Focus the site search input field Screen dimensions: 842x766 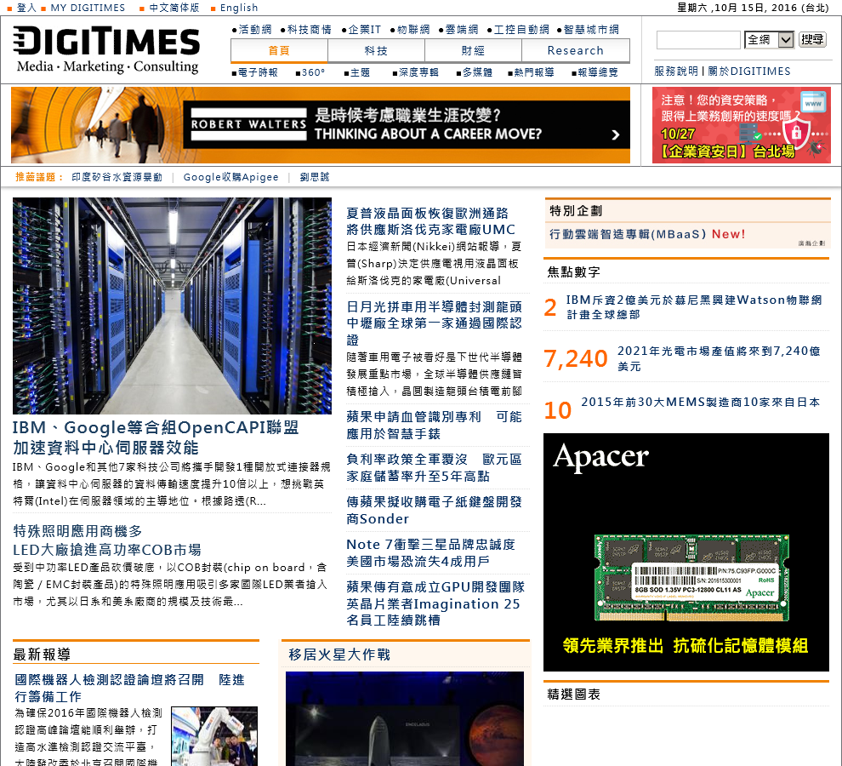point(698,40)
